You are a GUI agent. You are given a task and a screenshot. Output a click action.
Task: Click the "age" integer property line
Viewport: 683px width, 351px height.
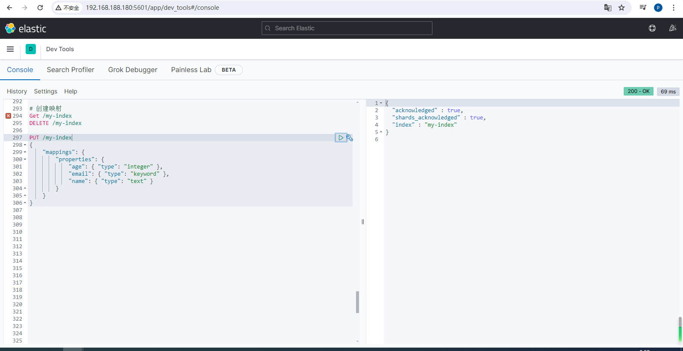coord(116,167)
